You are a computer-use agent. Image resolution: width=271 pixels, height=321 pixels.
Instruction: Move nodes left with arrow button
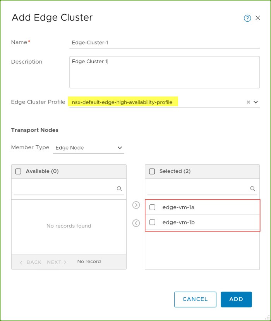click(136, 223)
